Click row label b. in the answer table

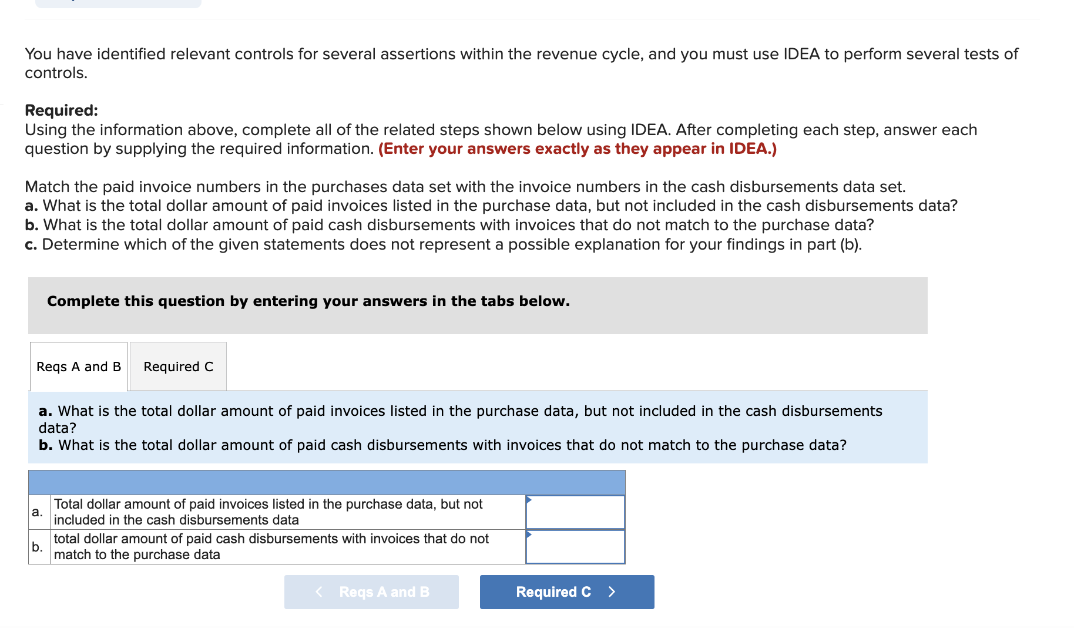(x=38, y=547)
